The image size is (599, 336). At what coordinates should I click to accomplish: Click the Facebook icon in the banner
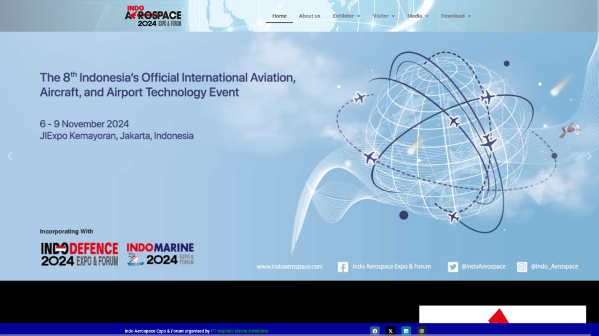click(343, 267)
